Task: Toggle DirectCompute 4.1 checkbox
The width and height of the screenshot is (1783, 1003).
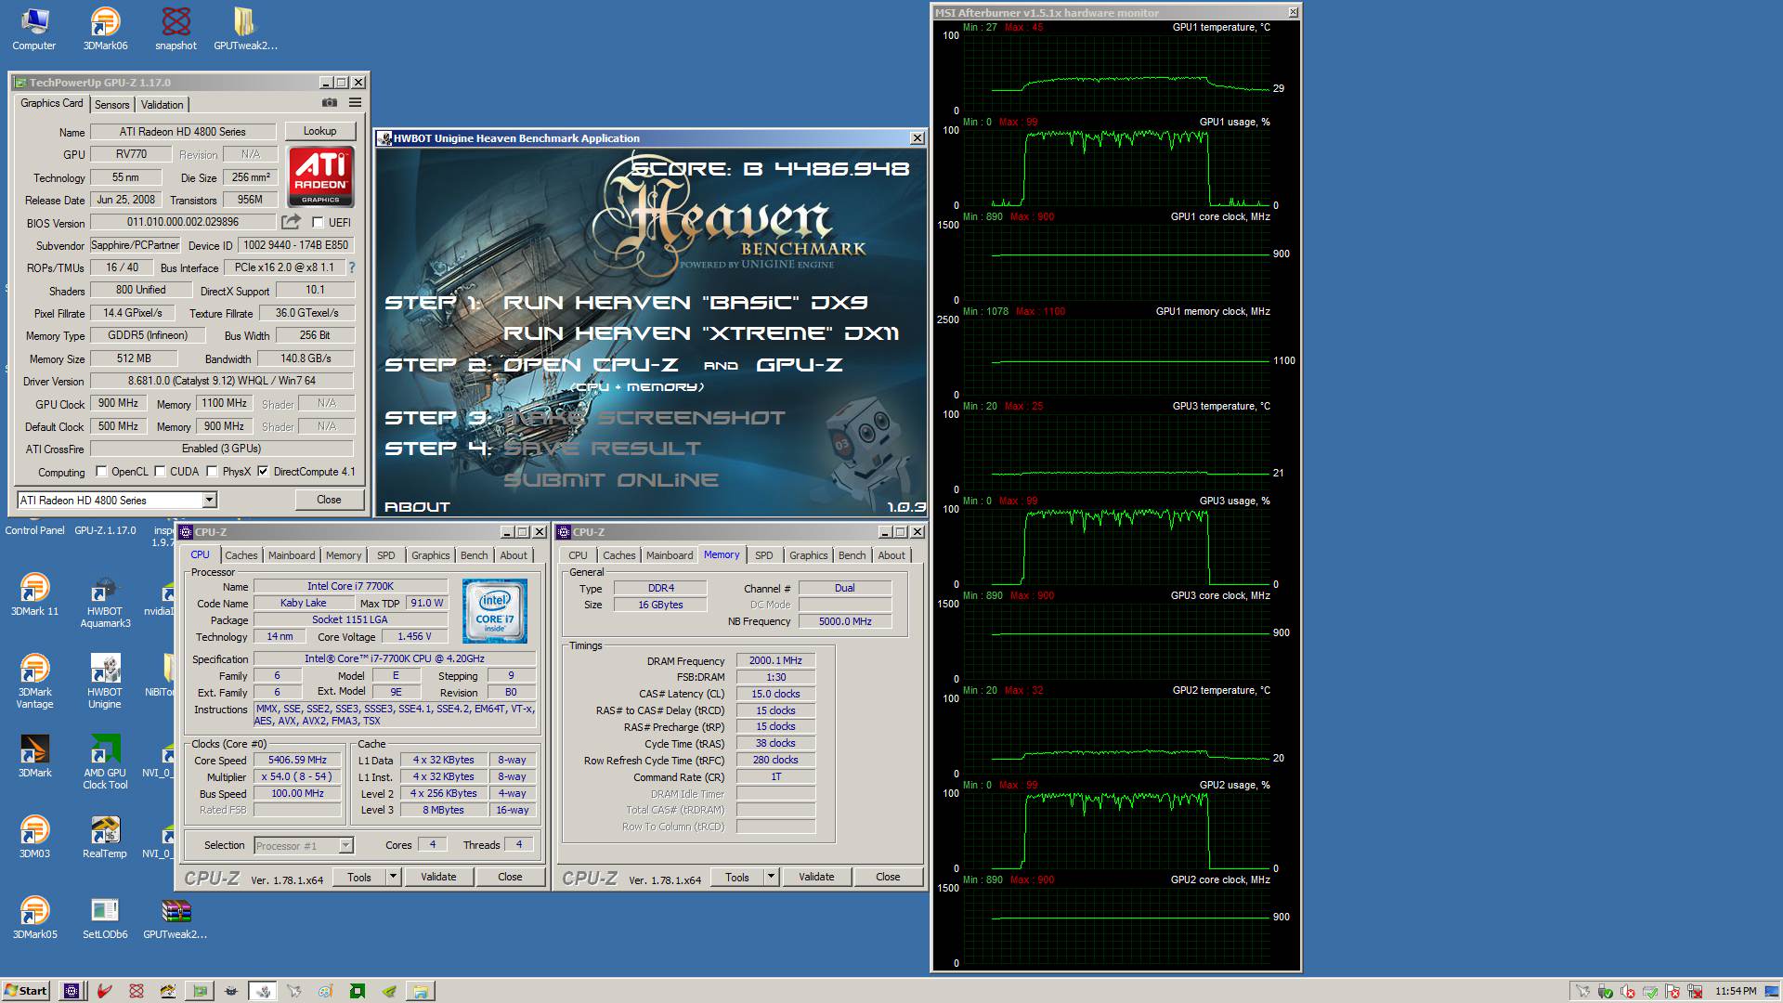Action: [263, 471]
